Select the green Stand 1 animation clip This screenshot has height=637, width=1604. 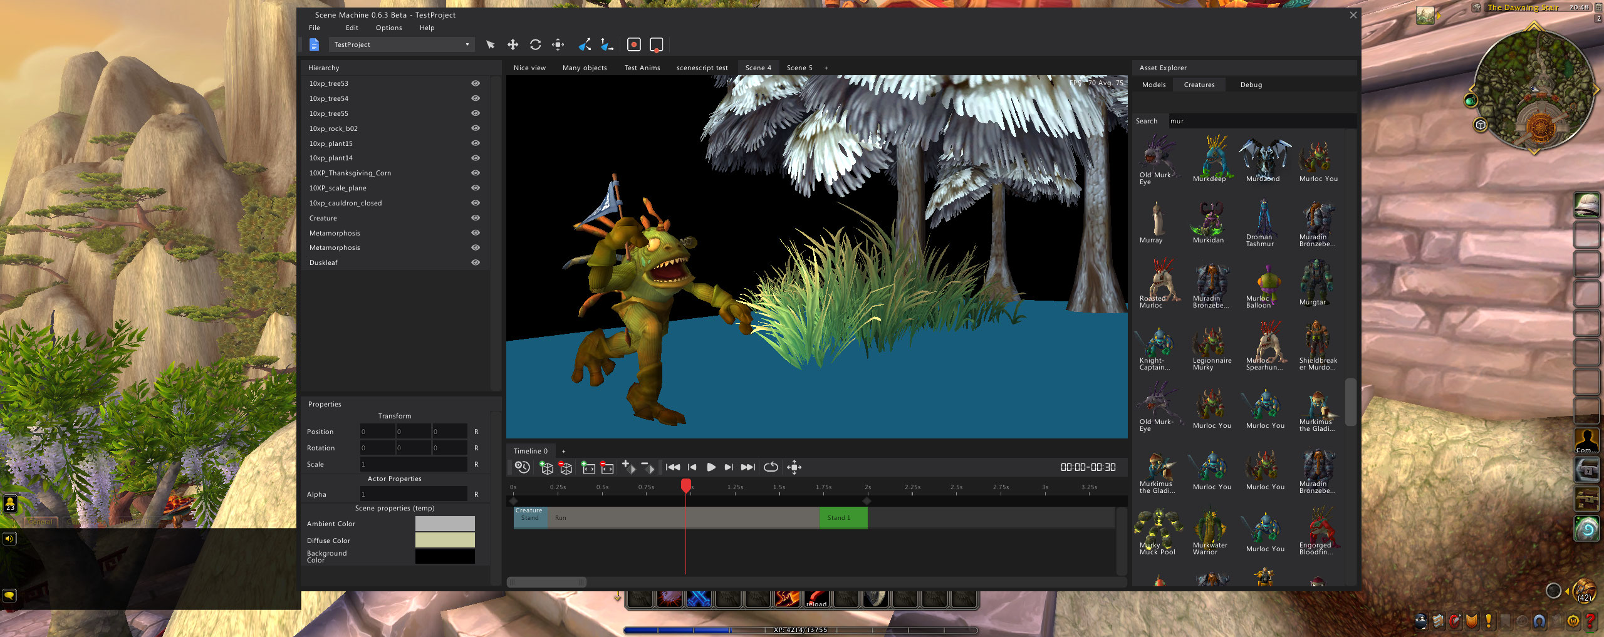[x=843, y=518]
